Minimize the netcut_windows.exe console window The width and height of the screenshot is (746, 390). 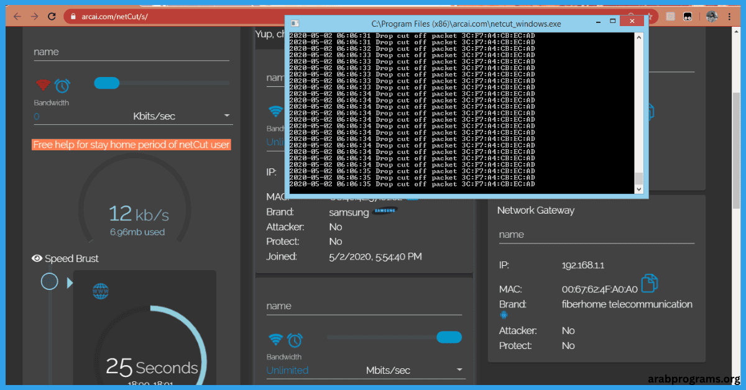[x=597, y=22]
